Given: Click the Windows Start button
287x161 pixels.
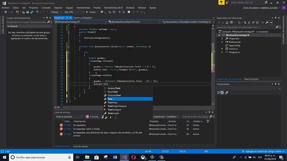Looking at the screenshot, I should pyautogui.click(x=4, y=157).
